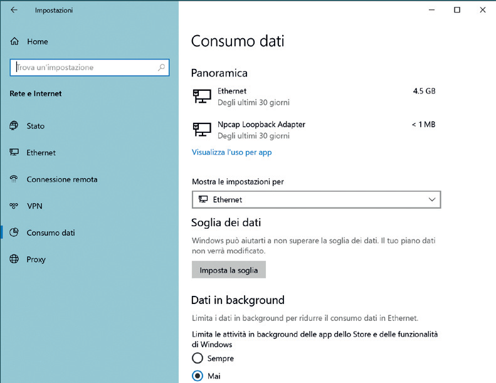This screenshot has width=496, height=383.
Task: Click the Stato globe icon
Action: (x=14, y=125)
